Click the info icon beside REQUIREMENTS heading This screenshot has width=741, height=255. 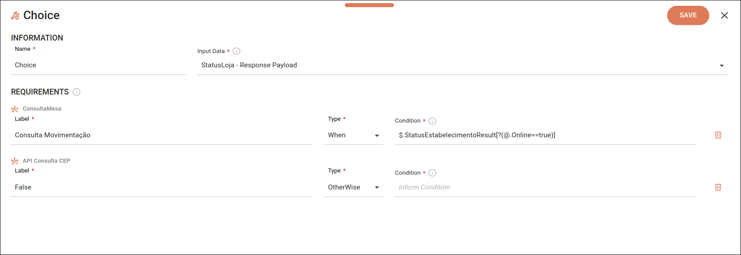coord(76,92)
